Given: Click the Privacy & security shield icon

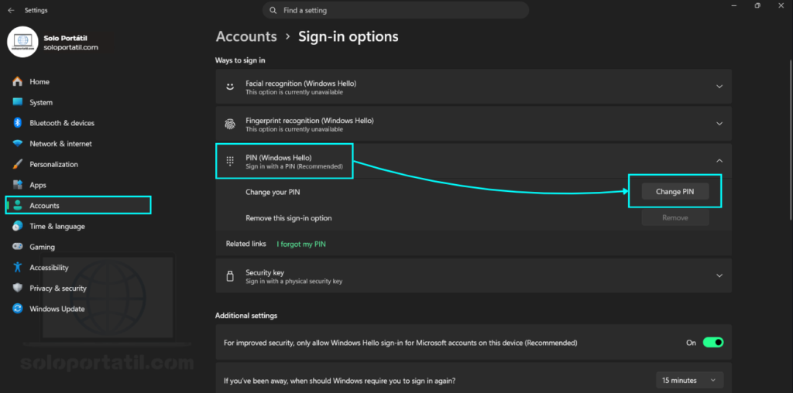Looking at the screenshot, I should [x=18, y=288].
